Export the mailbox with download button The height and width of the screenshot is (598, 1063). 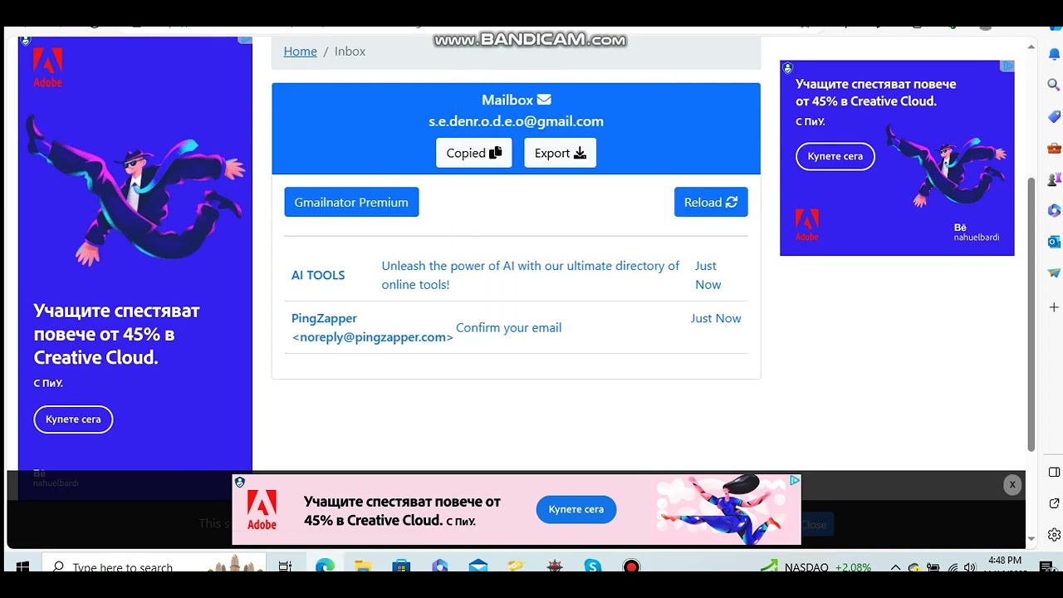pos(561,153)
